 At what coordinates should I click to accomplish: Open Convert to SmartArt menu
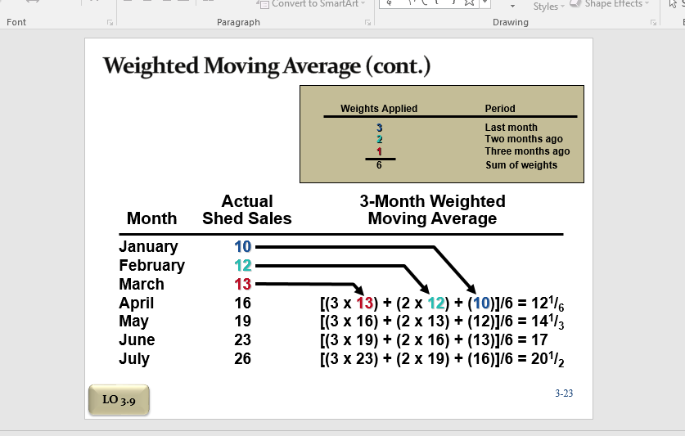313,4
